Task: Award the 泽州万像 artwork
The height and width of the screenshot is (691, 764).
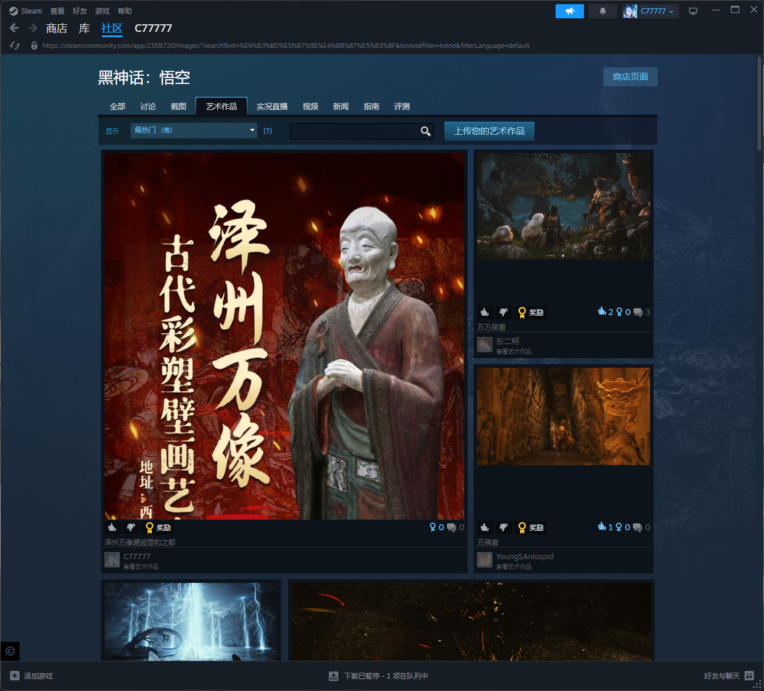Action: (158, 527)
